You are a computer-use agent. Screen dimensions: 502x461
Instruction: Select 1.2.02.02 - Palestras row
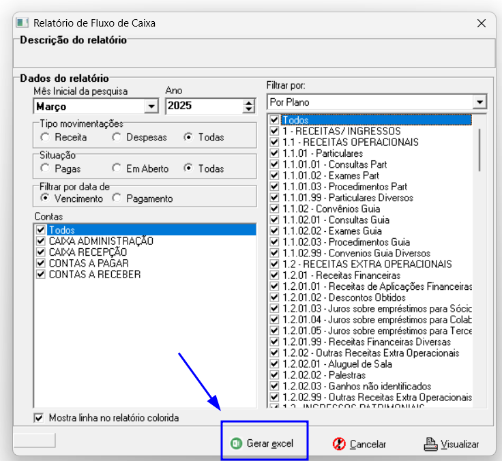[371, 375]
